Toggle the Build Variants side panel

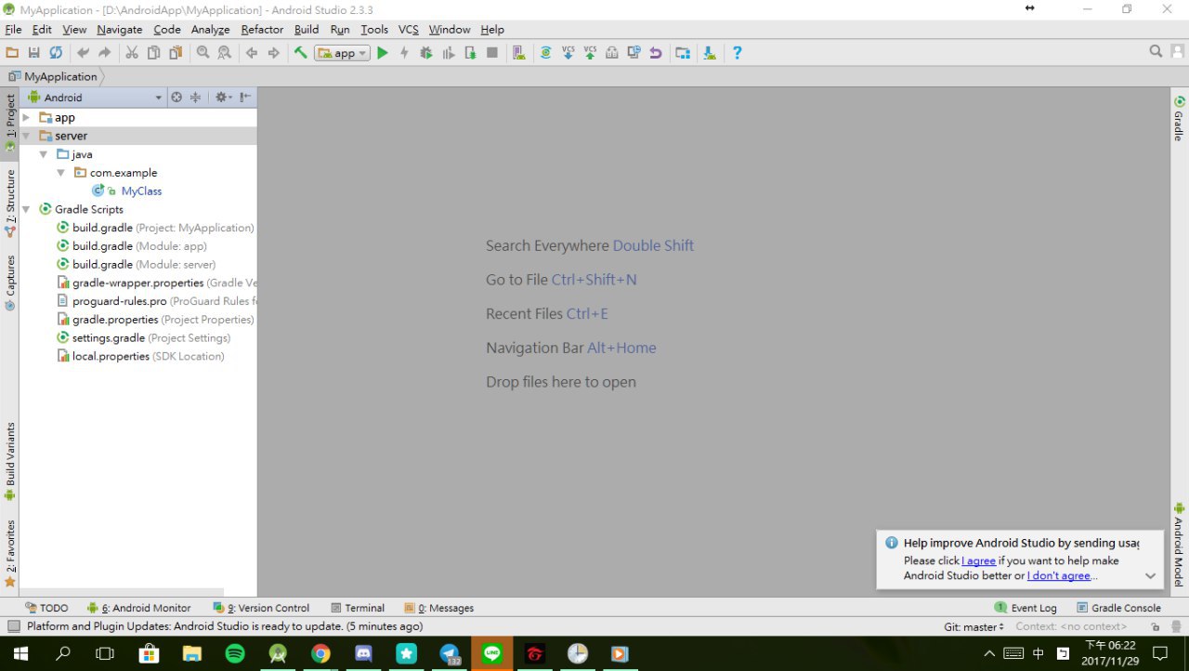coord(10,460)
